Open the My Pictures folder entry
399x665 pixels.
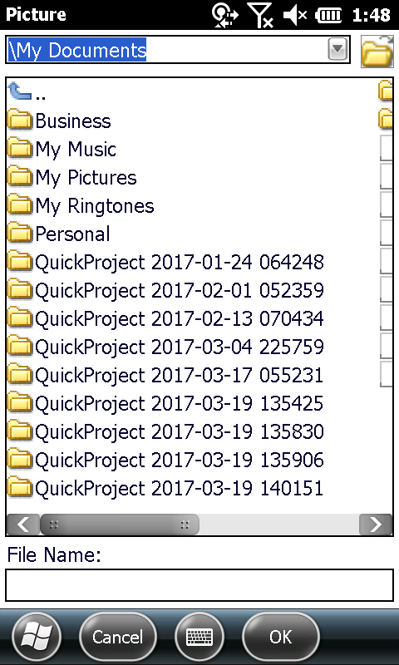[72, 177]
